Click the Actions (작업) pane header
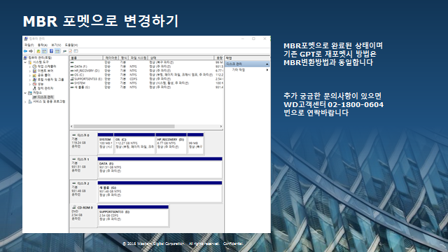This screenshot has width=448, height=252. point(247,58)
